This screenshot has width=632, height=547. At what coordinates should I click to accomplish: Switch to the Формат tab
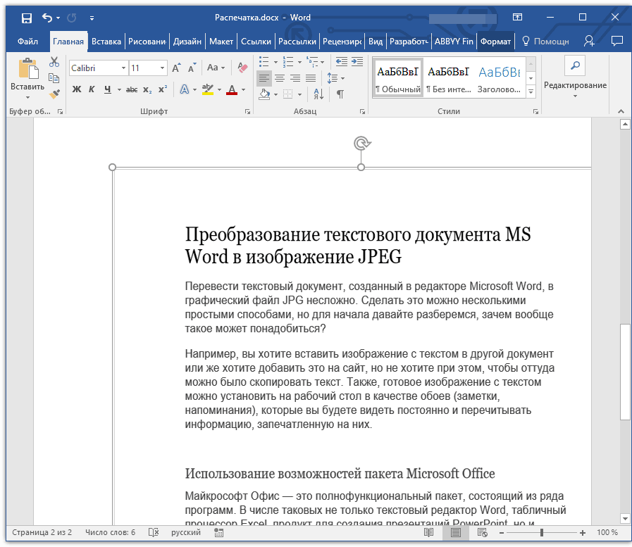tap(495, 42)
